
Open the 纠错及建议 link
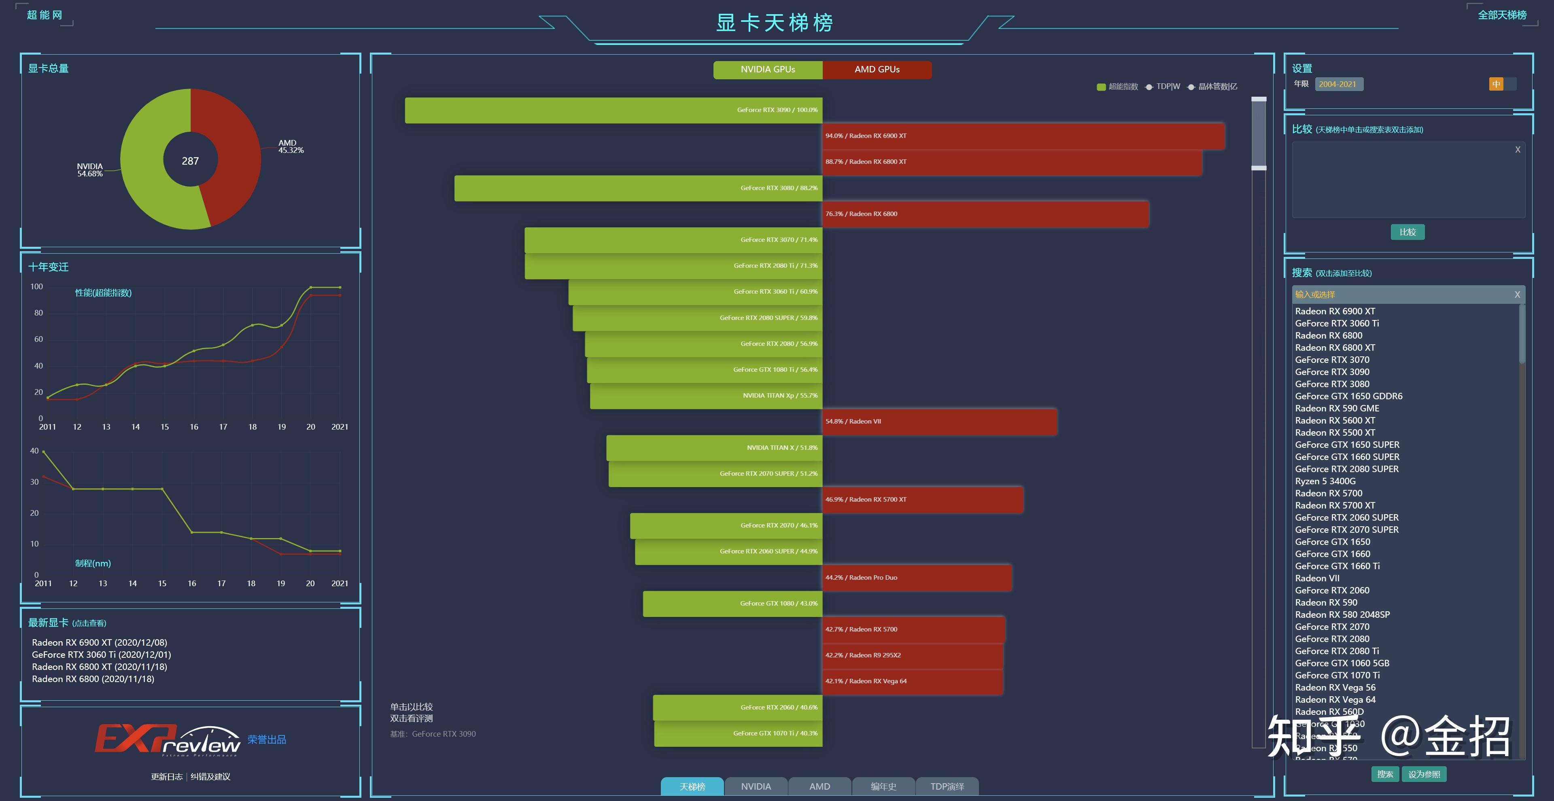click(210, 777)
